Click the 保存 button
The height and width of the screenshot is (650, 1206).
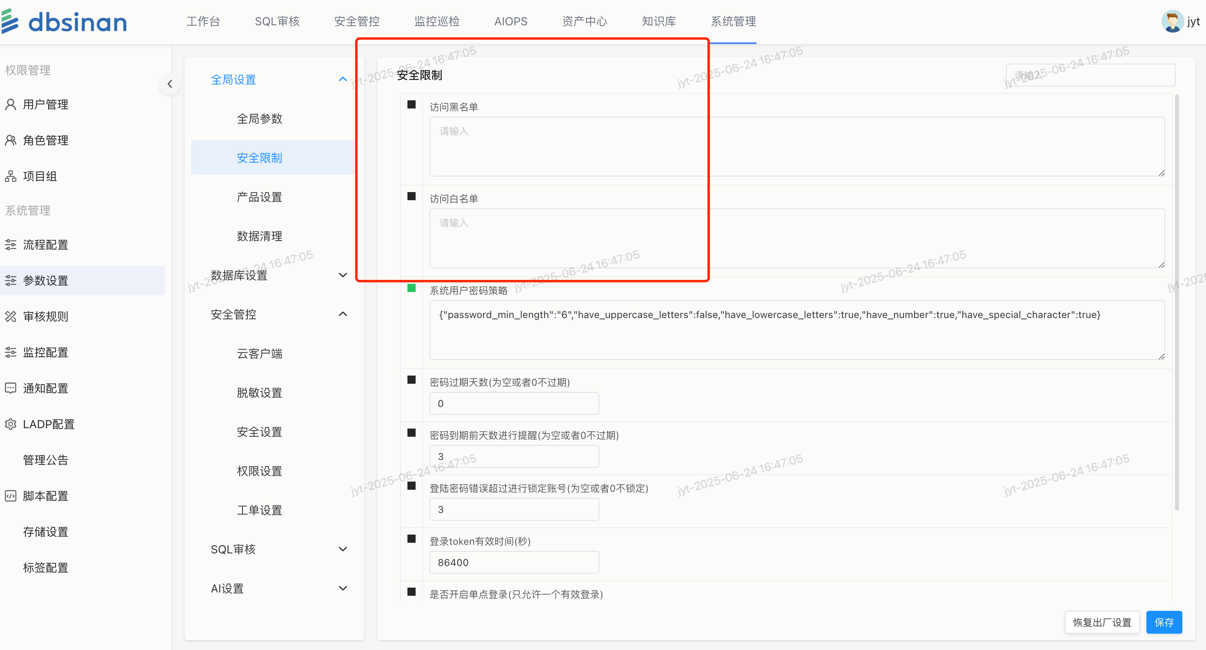point(1164,622)
